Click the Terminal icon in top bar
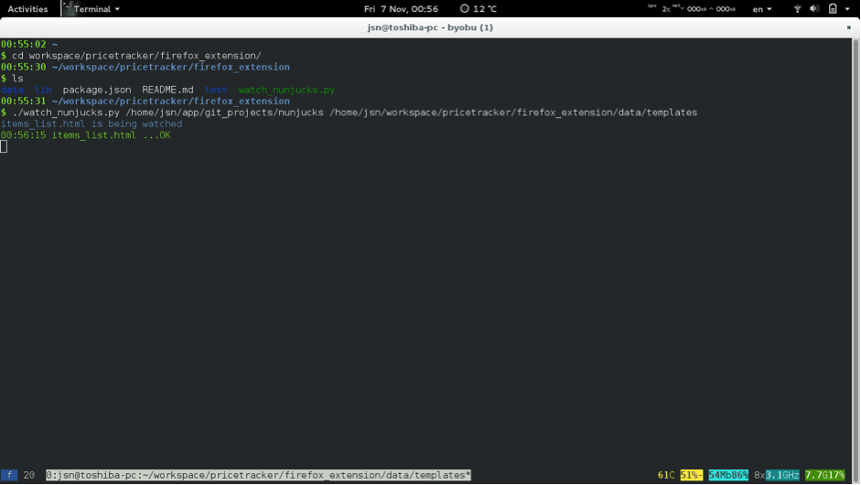861x485 pixels. [67, 8]
